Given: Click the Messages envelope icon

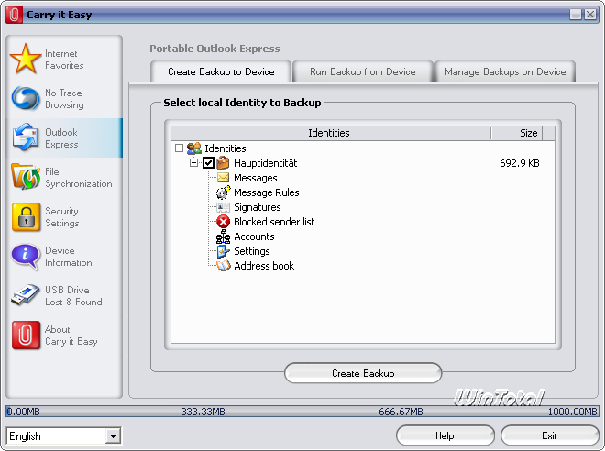Looking at the screenshot, I should click(x=223, y=178).
